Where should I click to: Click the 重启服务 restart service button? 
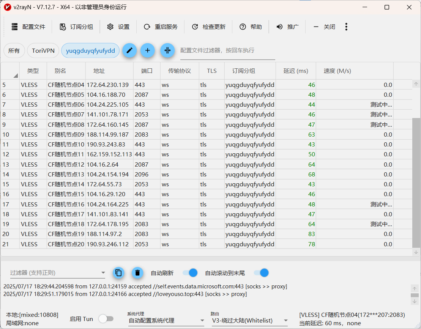(x=161, y=27)
